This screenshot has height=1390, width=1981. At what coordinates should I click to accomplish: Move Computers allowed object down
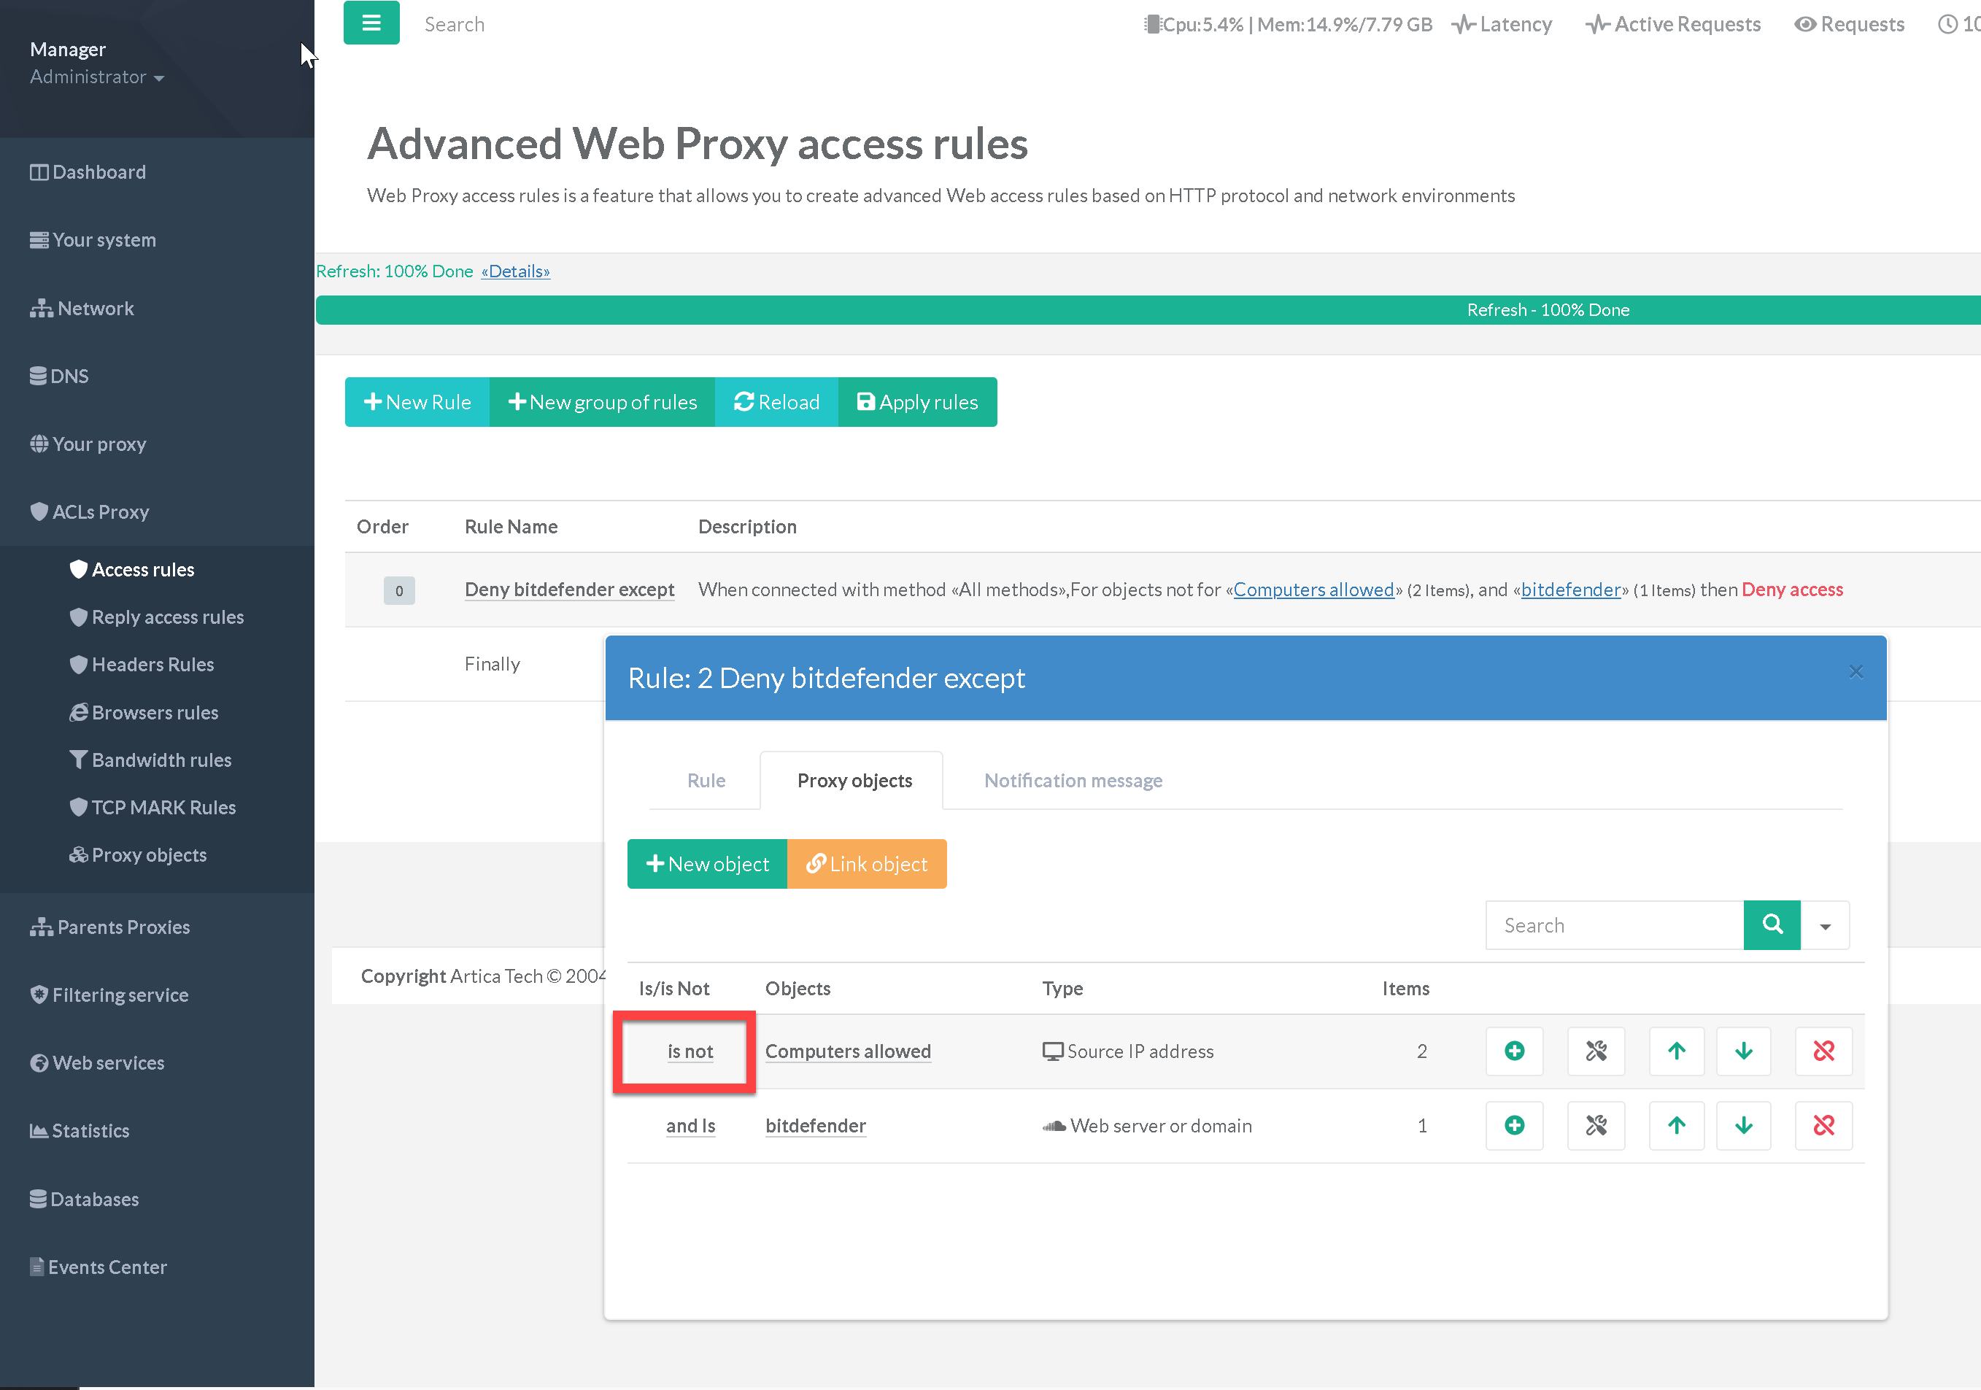(1743, 1051)
